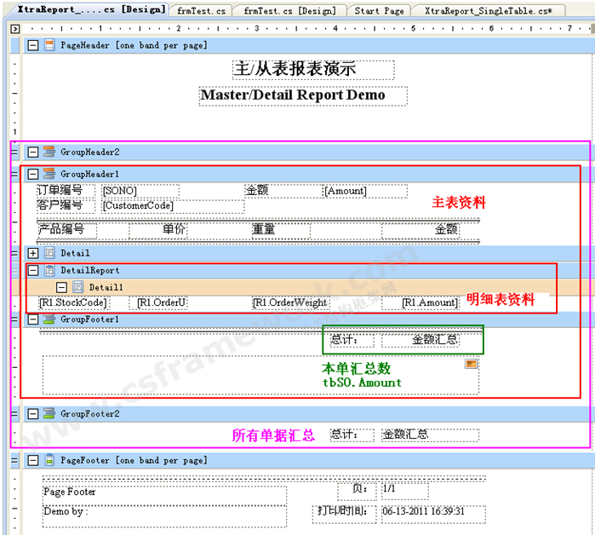The image size is (595, 535).
Task: Open the smart tag on the GroupFooter1 panel
Action: tap(471, 364)
